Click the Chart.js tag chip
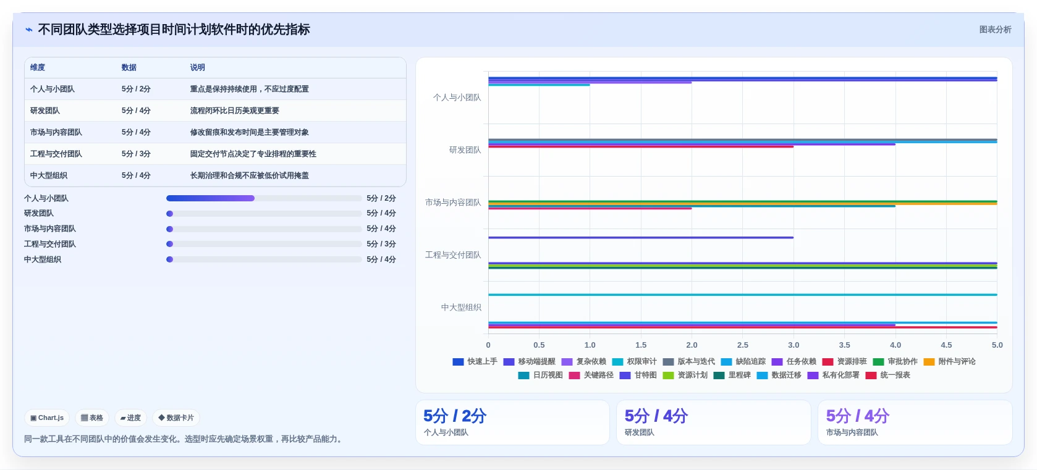 (x=47, y=418)
